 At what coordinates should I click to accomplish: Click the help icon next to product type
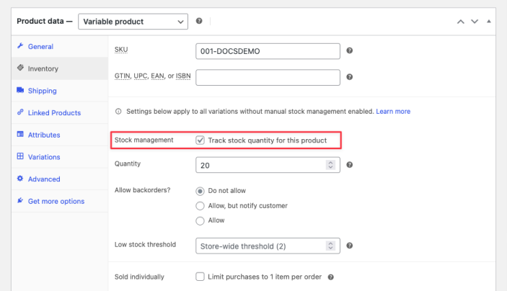tap(199, 22)
